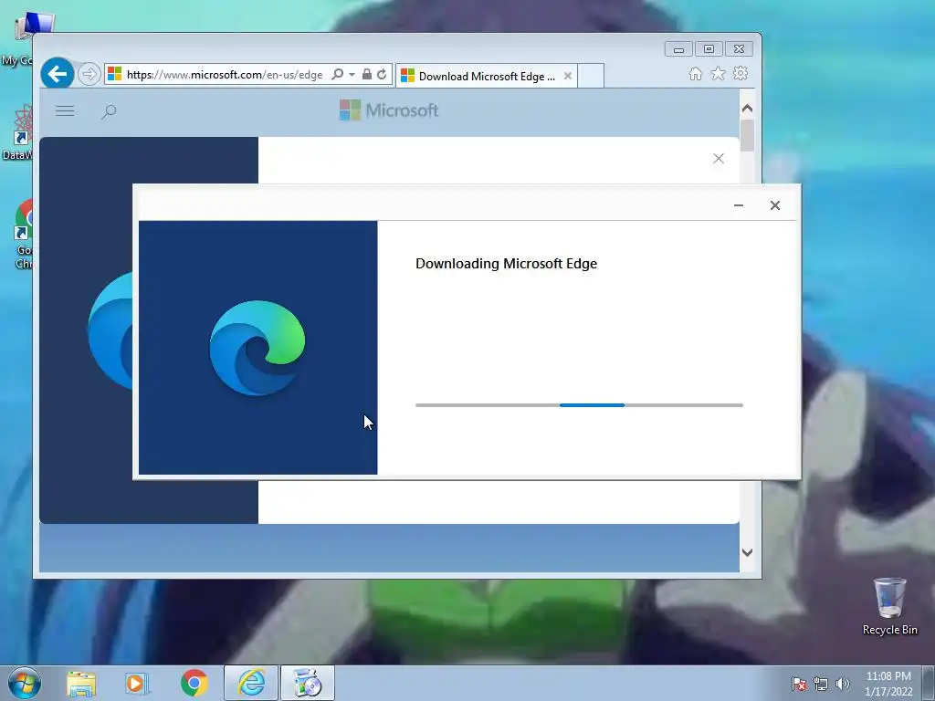The image size is (935, 701).
Task: Minimize the Edge installer dialog
Action: (738, 205)
